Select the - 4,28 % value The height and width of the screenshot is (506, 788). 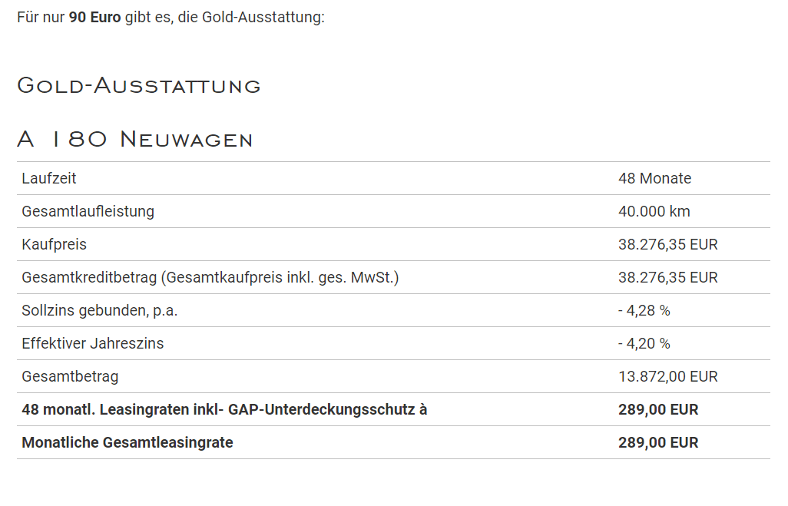coord(644,310)
